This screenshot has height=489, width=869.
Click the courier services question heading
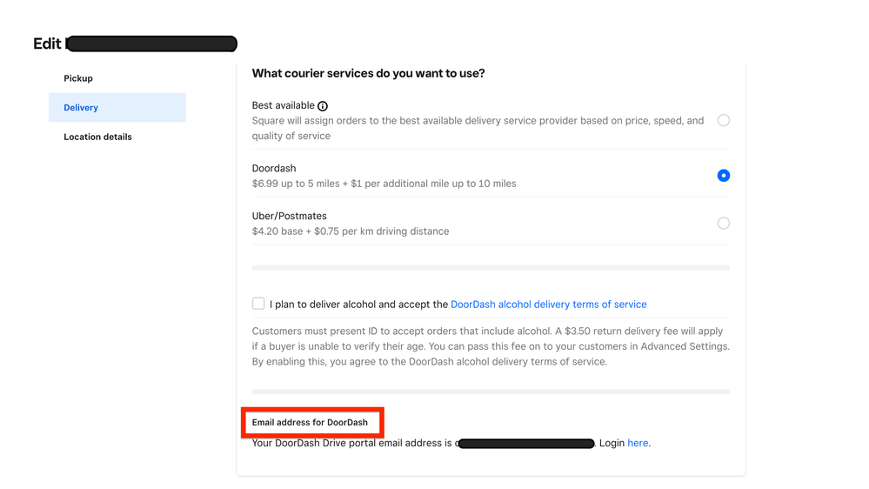coord(368,74)
